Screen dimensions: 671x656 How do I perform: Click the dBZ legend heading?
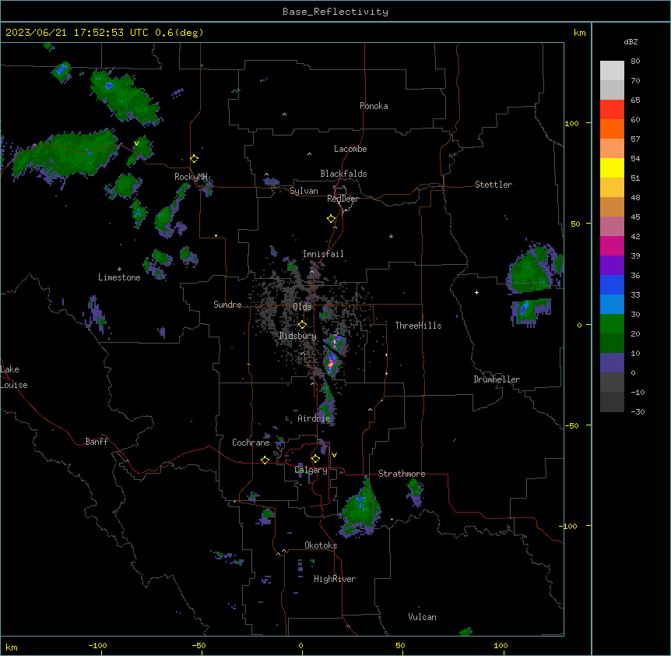click(631, 41)
